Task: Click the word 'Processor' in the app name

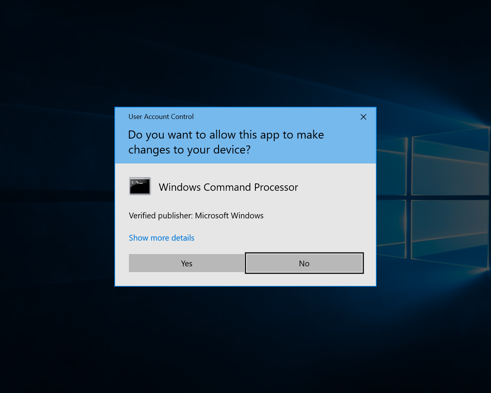Action: coord(276,187)
